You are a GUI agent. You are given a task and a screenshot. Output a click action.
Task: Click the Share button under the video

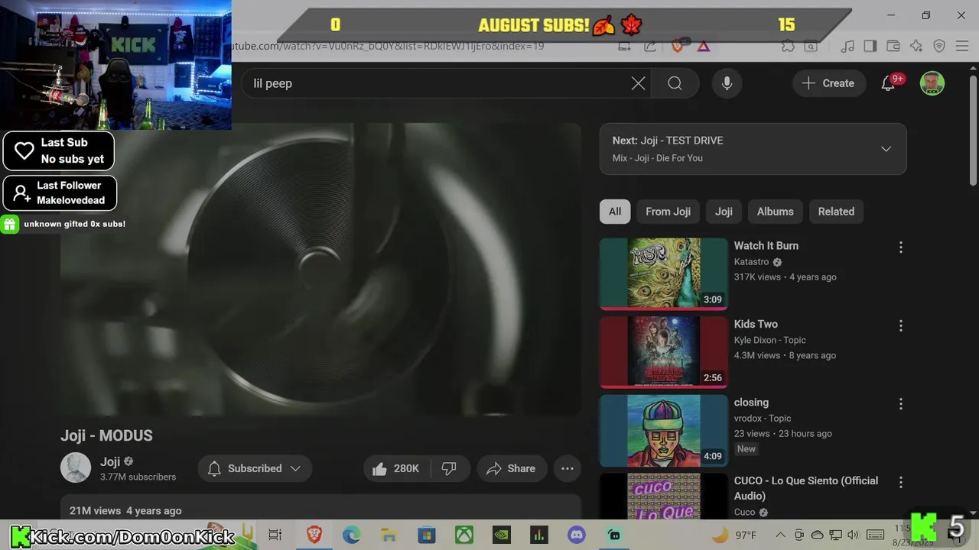[x=511, y=468]
